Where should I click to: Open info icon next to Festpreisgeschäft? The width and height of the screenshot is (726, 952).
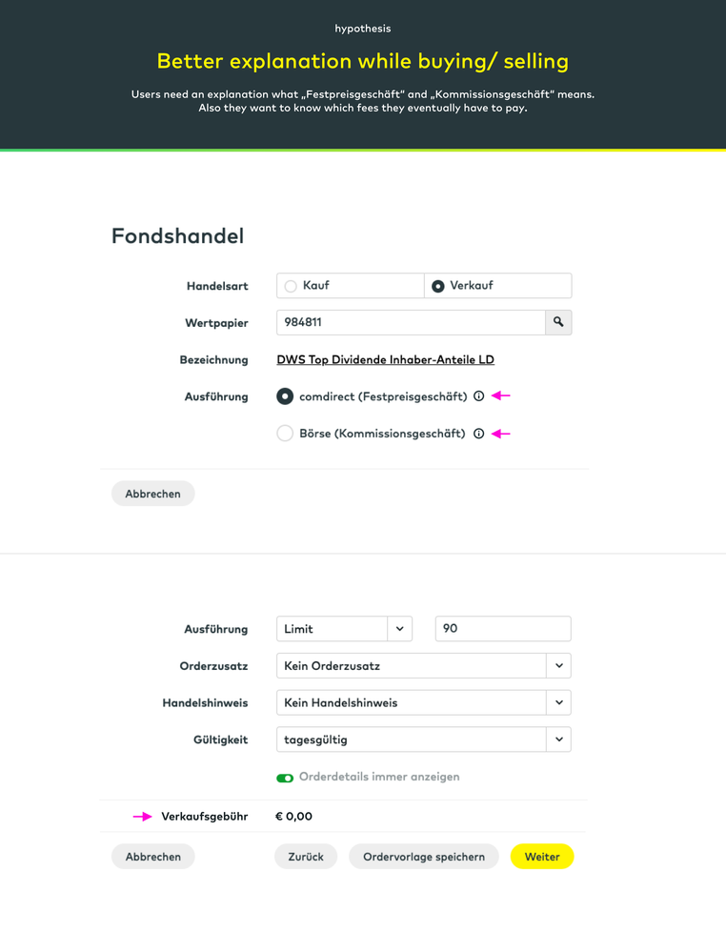(479, 396)
